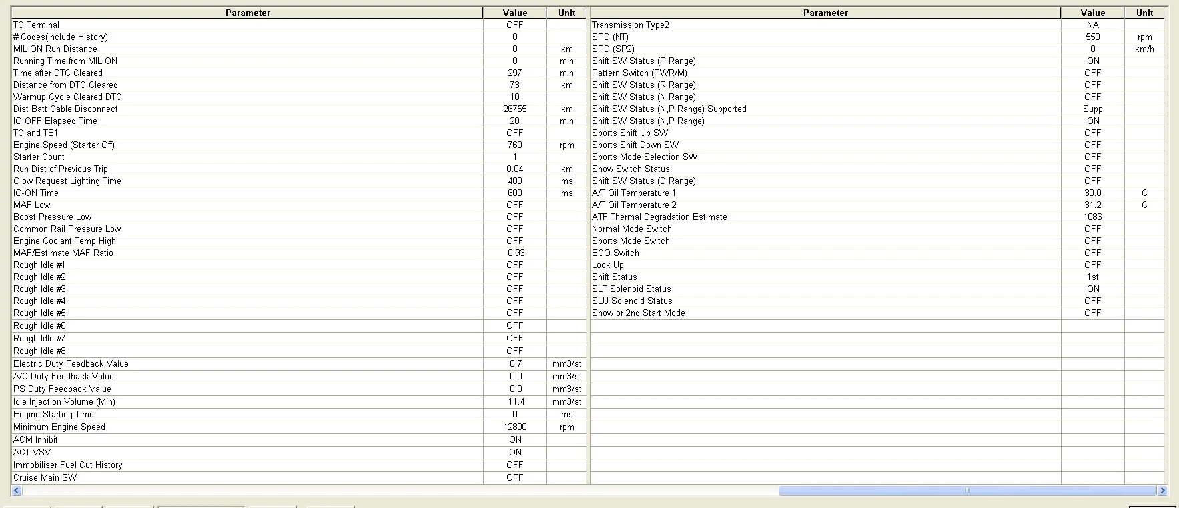
Task: Click the horizontal scrollbar right arrow
Action: click(1162, 491)
